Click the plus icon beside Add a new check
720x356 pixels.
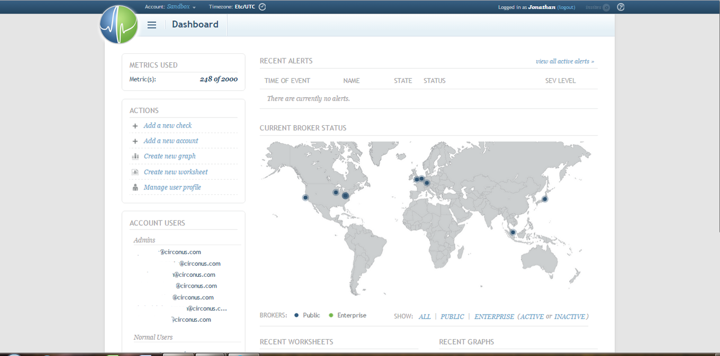click(x=135, y=126)
